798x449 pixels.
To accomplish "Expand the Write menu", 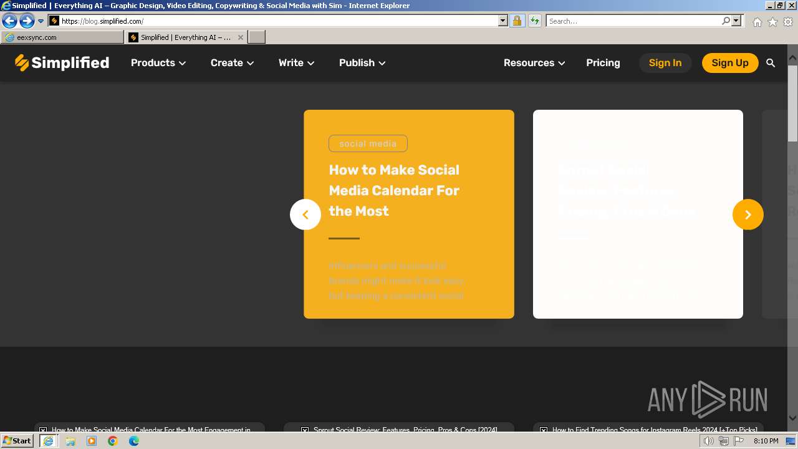I will coord(296,62).
